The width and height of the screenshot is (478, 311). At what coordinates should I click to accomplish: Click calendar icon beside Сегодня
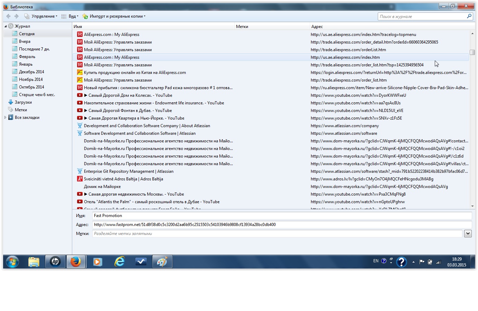[x=15, y=34]
